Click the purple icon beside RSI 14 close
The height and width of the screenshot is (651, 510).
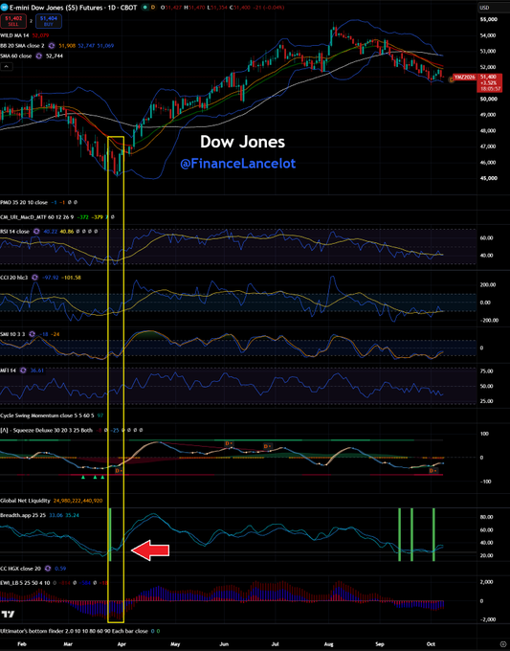(36, 232)
